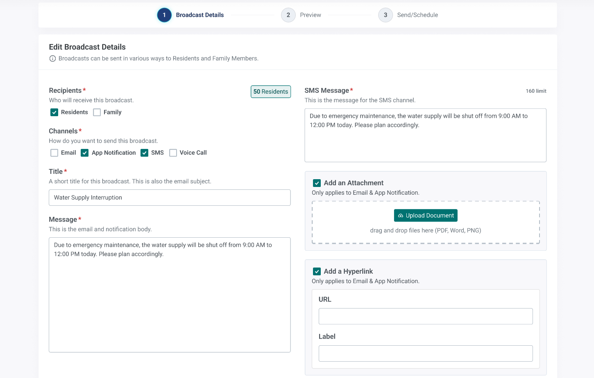The image size is (594, 378).
Task: Click the 'SMS Message' field label
Action: tap(326, 90)
